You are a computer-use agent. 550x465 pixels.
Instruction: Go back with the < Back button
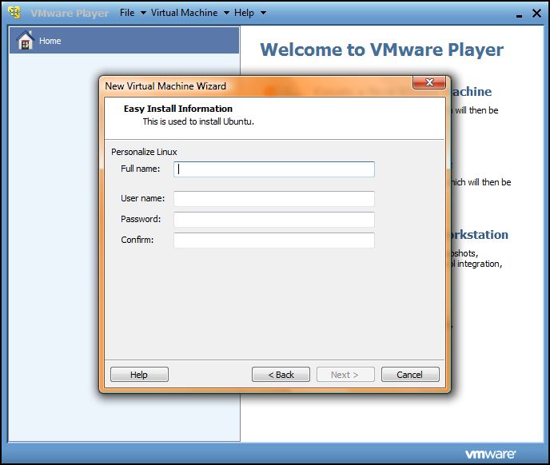281,375
